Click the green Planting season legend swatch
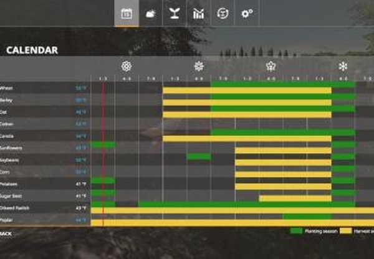 (296, 231)
